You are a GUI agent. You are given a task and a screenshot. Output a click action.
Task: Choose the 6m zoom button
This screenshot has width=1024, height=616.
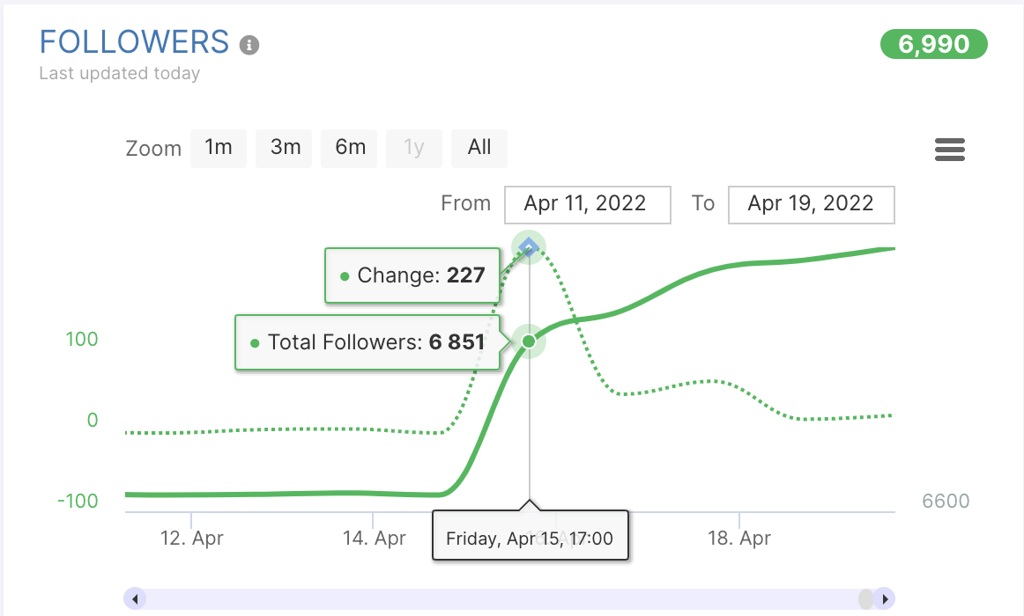pyautogui.click(x=350, y=148)
